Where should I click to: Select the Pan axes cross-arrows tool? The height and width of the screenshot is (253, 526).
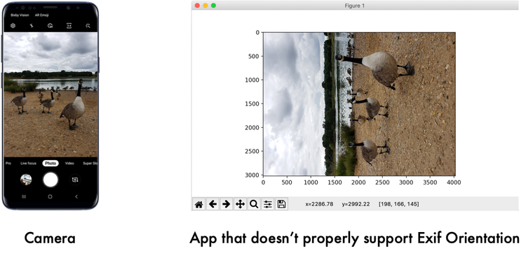point(240,204)
